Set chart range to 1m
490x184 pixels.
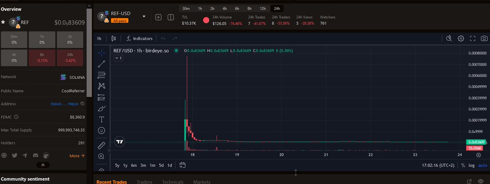(x=152, y=165)
